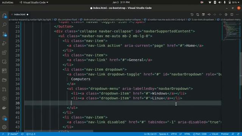Click the feedback icon in the status bar

(233, 134)
